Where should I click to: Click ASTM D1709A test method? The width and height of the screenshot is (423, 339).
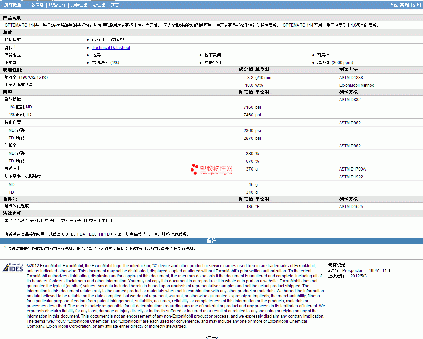(352, 169)
